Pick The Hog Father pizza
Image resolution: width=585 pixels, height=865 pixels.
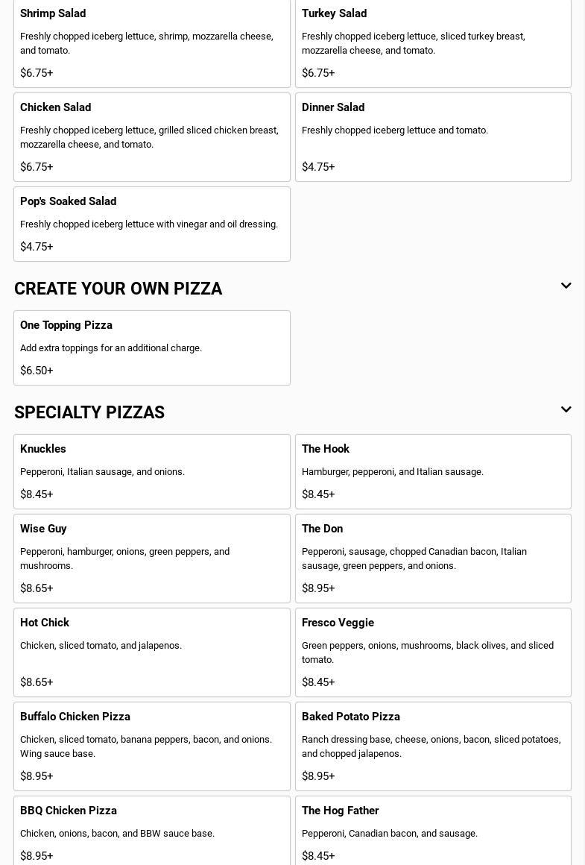pyautogui.click(x=433, y=831)
